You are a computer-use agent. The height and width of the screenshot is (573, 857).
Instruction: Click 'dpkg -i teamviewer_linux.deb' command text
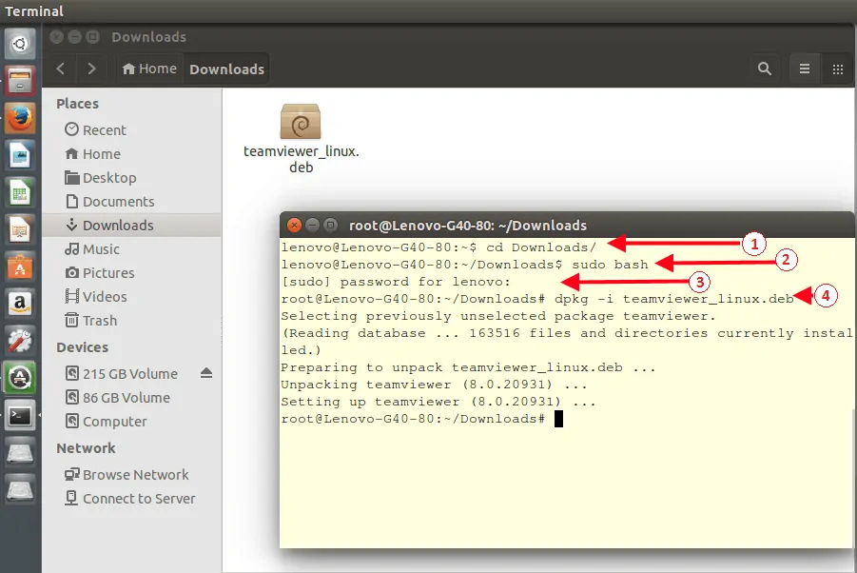click(x=674, y=299)
